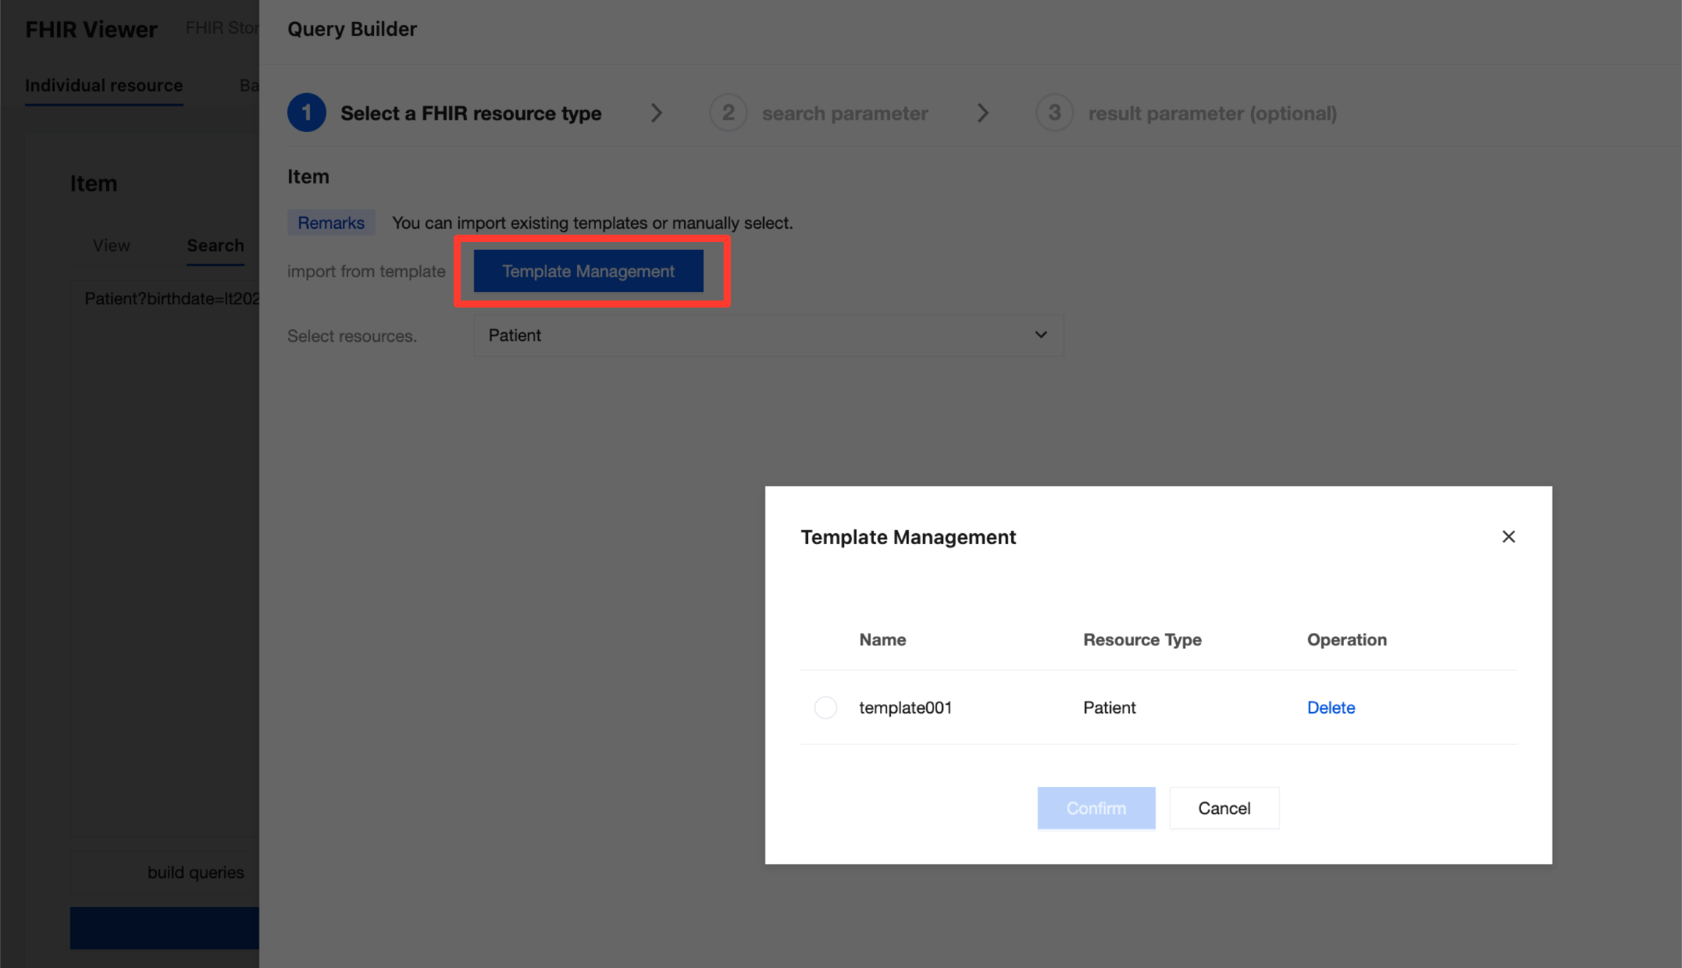Click the arrow chevron after step 2
Image resolution: width=1682 pixels, height=968 pixels.
click(x=982, y=113)
